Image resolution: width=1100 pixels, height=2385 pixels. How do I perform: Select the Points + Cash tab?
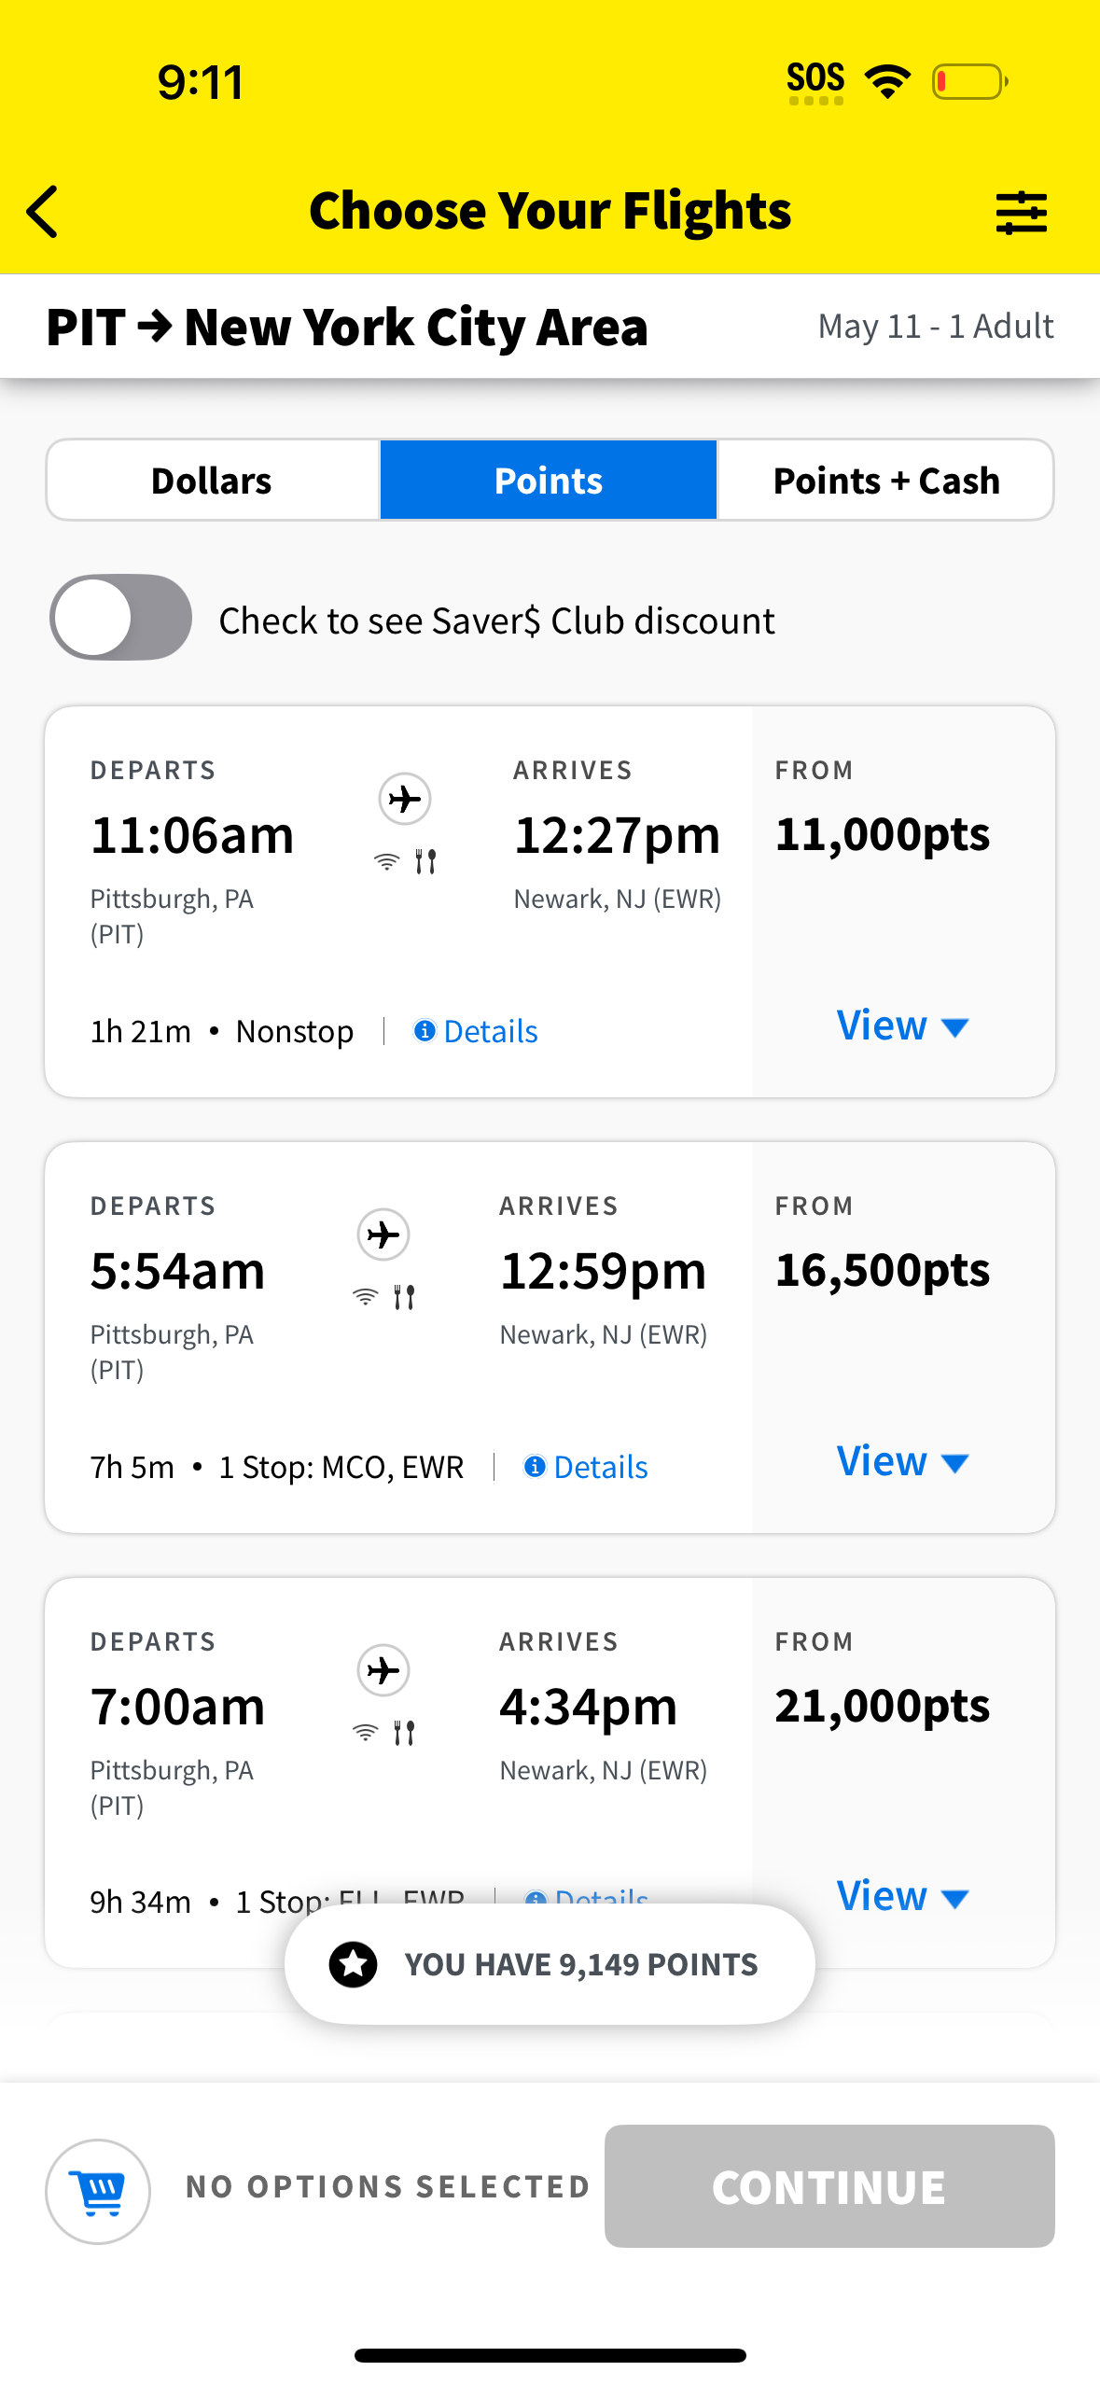[885, 481]
